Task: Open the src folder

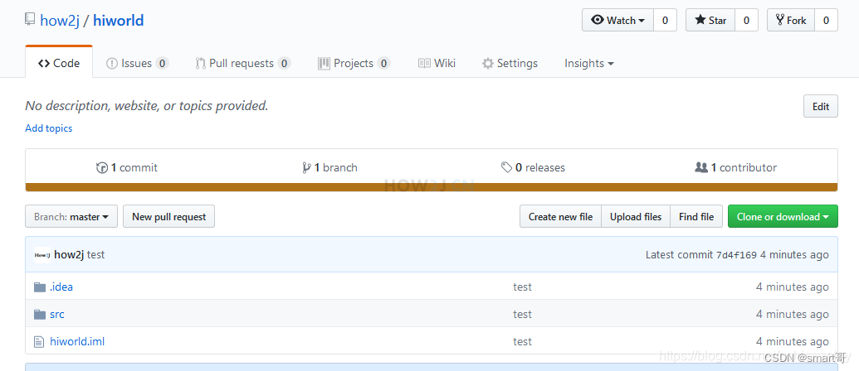Action: coord(57,314)
